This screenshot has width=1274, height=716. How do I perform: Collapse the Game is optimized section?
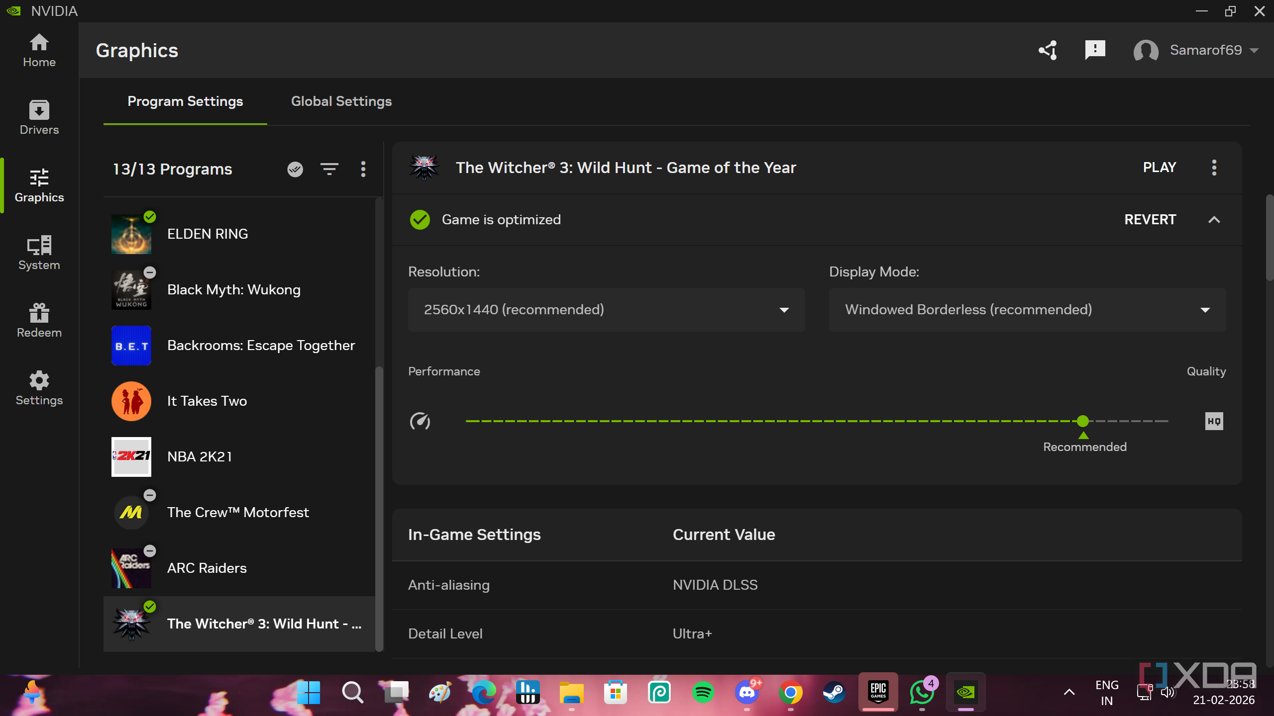coord(1214,220)
